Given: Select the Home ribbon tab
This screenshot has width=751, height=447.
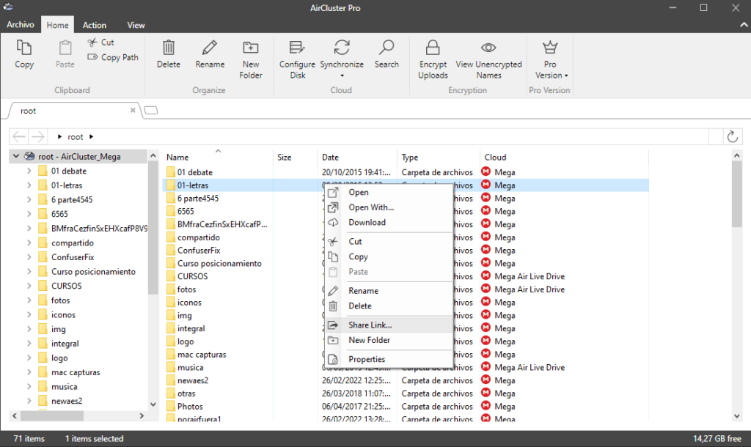Looking at the screenshot, I should pyautogui.click(x=57, y=25).
